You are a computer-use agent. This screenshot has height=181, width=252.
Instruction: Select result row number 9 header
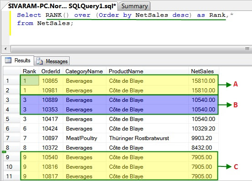point(12,157)
